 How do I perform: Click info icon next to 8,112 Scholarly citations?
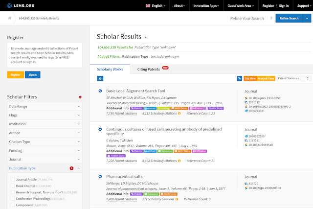click(179, 114)
